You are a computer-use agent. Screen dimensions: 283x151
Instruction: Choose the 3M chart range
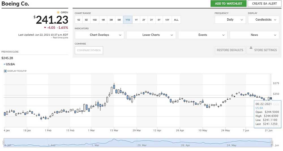111,20
